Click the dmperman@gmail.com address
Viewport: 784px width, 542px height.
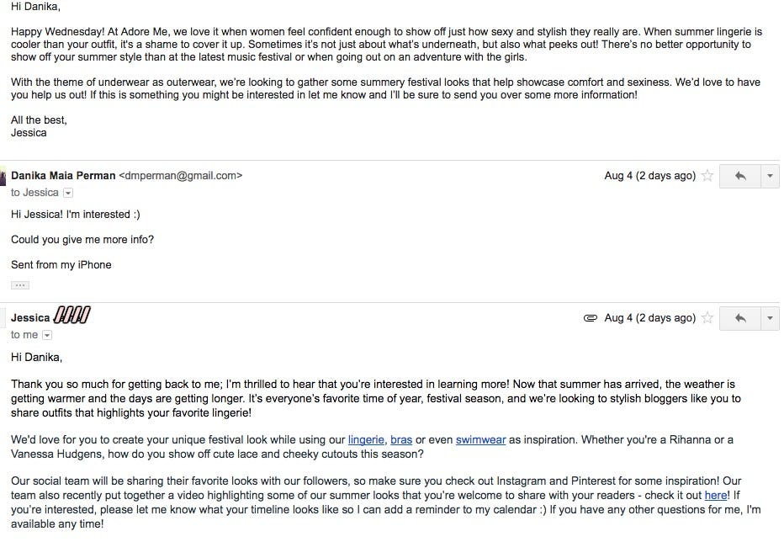[180, 176]
